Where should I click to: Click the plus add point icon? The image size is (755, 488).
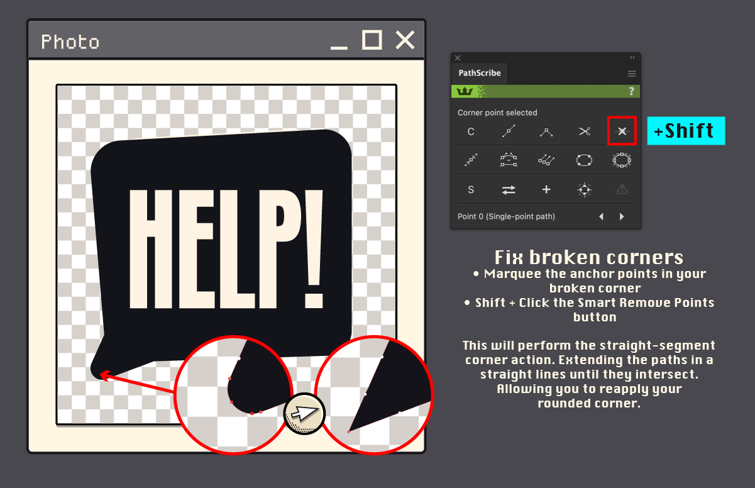[x=547, y=189]
